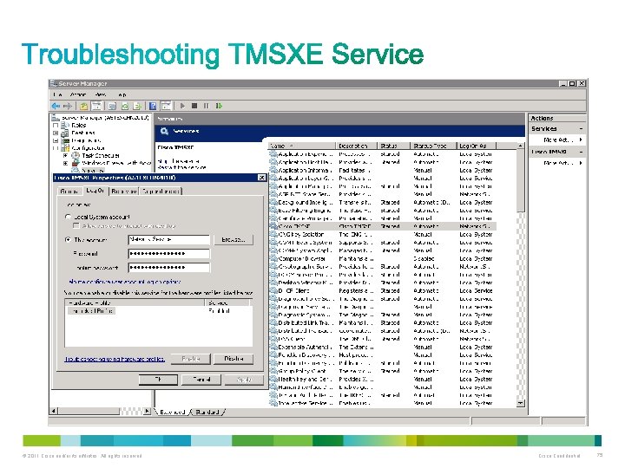Toggle the Show/Hide Console Tree toolbar icon
The height and width of the screenshot is (468, 625).
pos(96,106)
